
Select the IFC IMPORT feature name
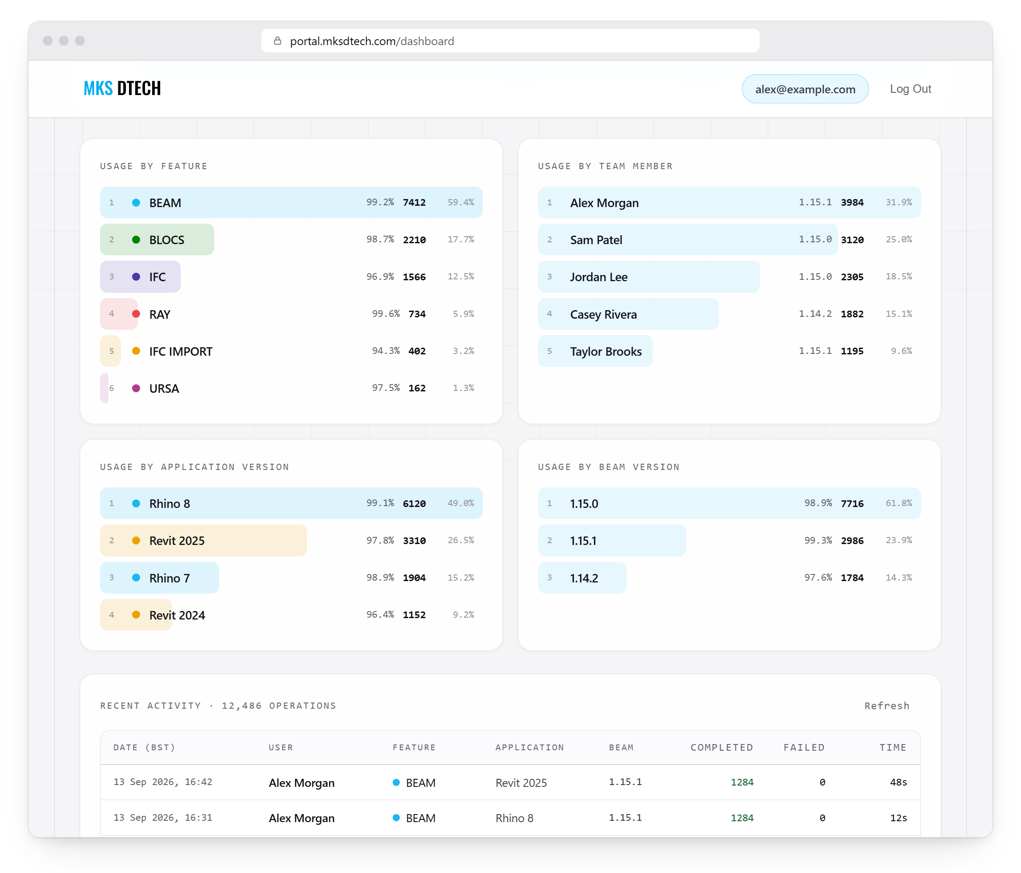point(181,351)
